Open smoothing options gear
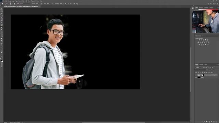Image resolution: width=219 pixels, height=123 pixels. pyautogui.click(x=65, y=4)
